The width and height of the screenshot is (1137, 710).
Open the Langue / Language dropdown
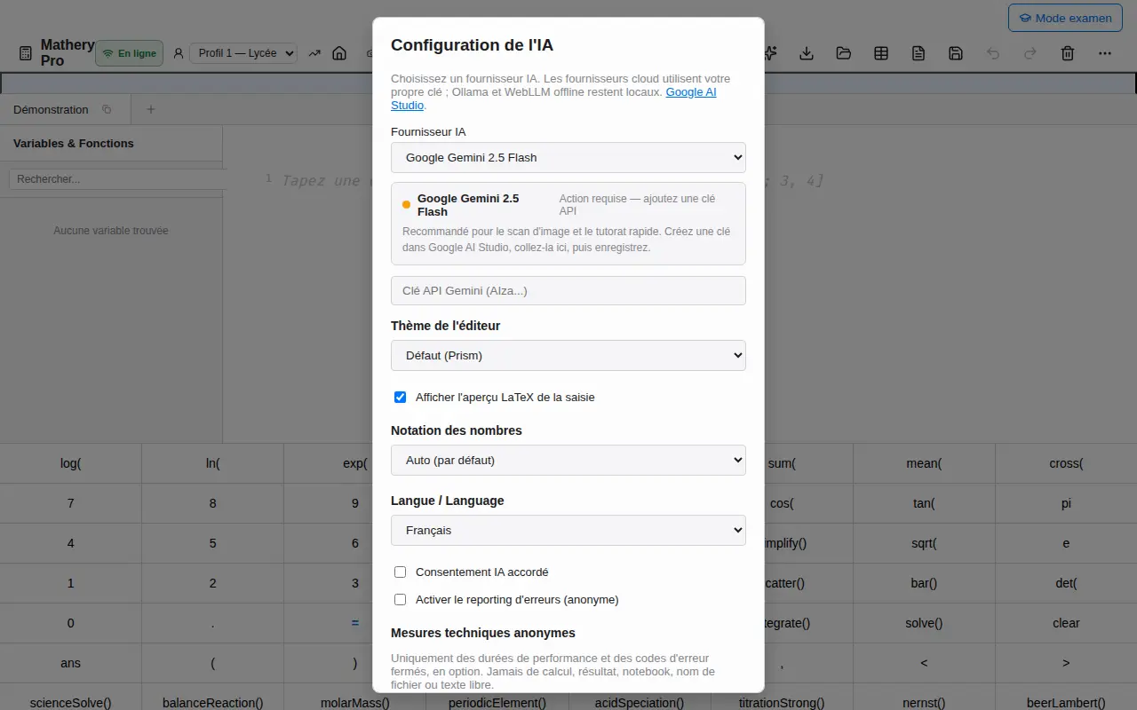click(568, 530)
